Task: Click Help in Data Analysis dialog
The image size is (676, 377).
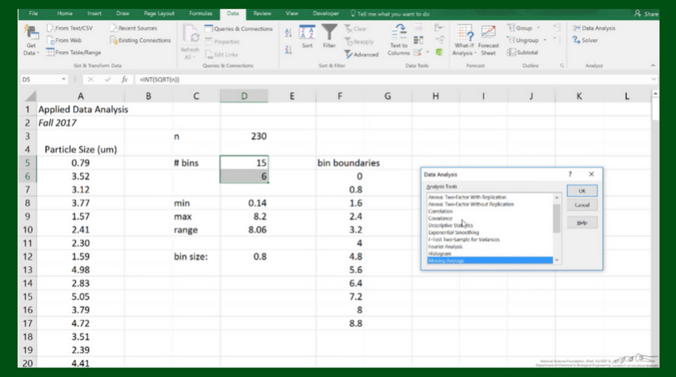Action: (x=582, y=222)
